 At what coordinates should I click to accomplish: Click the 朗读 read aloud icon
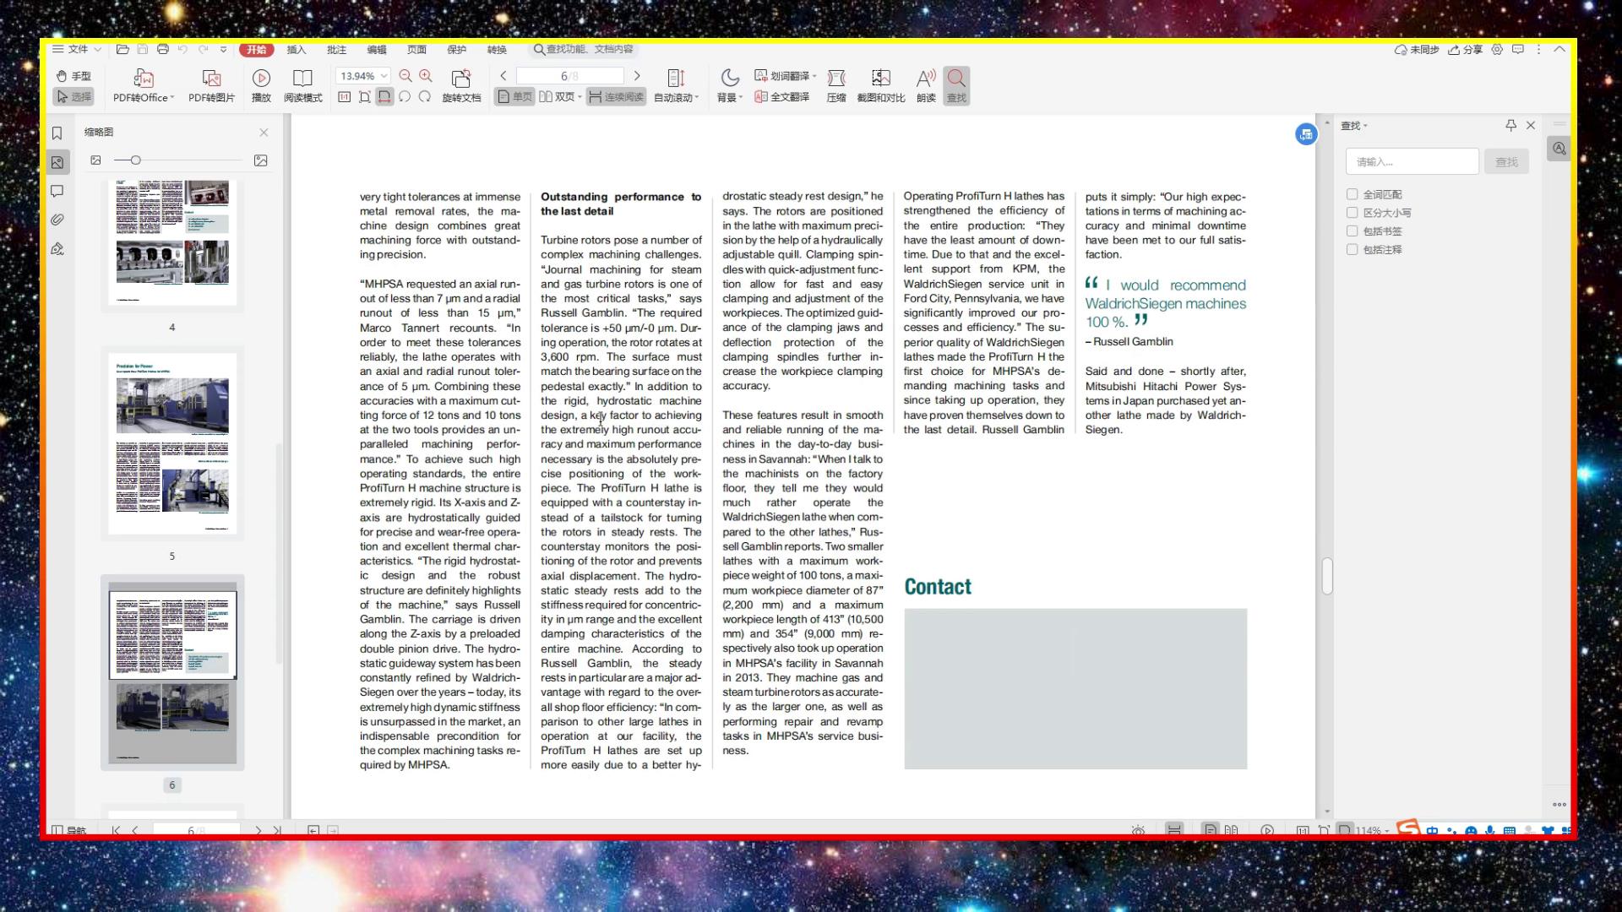[926, 79]
